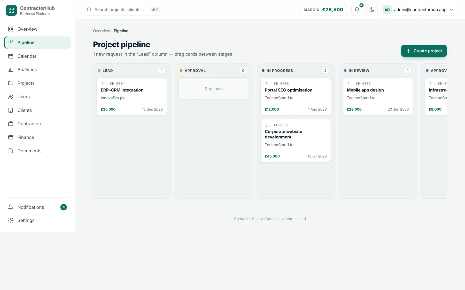Open Analytics from the sidebar
The width and height of the screenshot is (465, 290).
click(37, 70)
